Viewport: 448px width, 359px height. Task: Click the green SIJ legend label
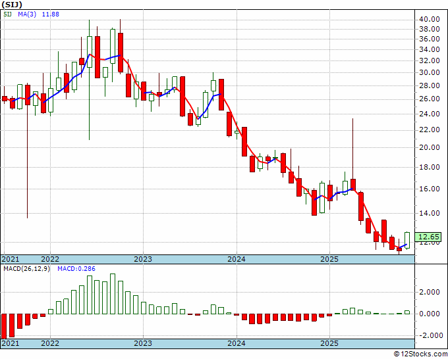click(x=7, y=14)
